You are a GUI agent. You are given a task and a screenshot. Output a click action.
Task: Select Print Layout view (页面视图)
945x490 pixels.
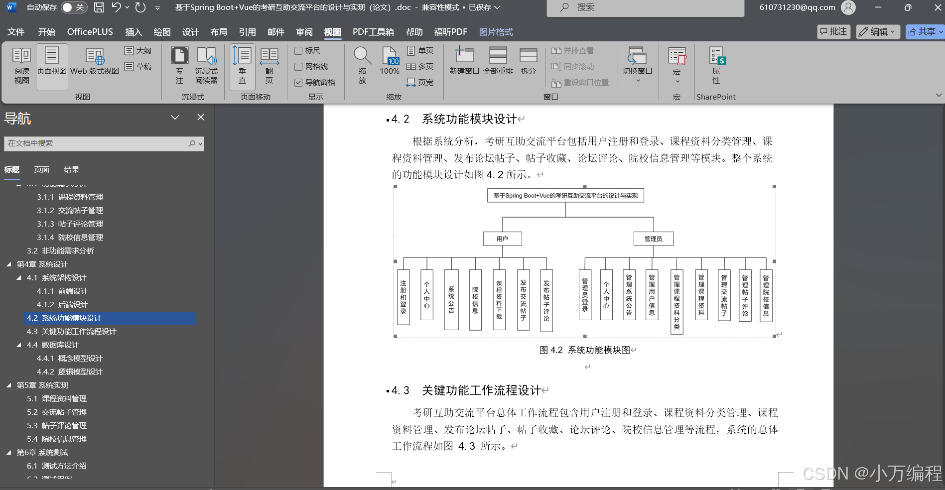pos(52,66)
